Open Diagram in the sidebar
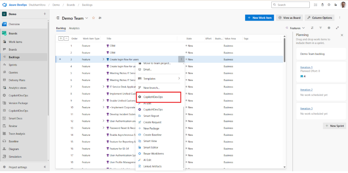 point(14,149)
